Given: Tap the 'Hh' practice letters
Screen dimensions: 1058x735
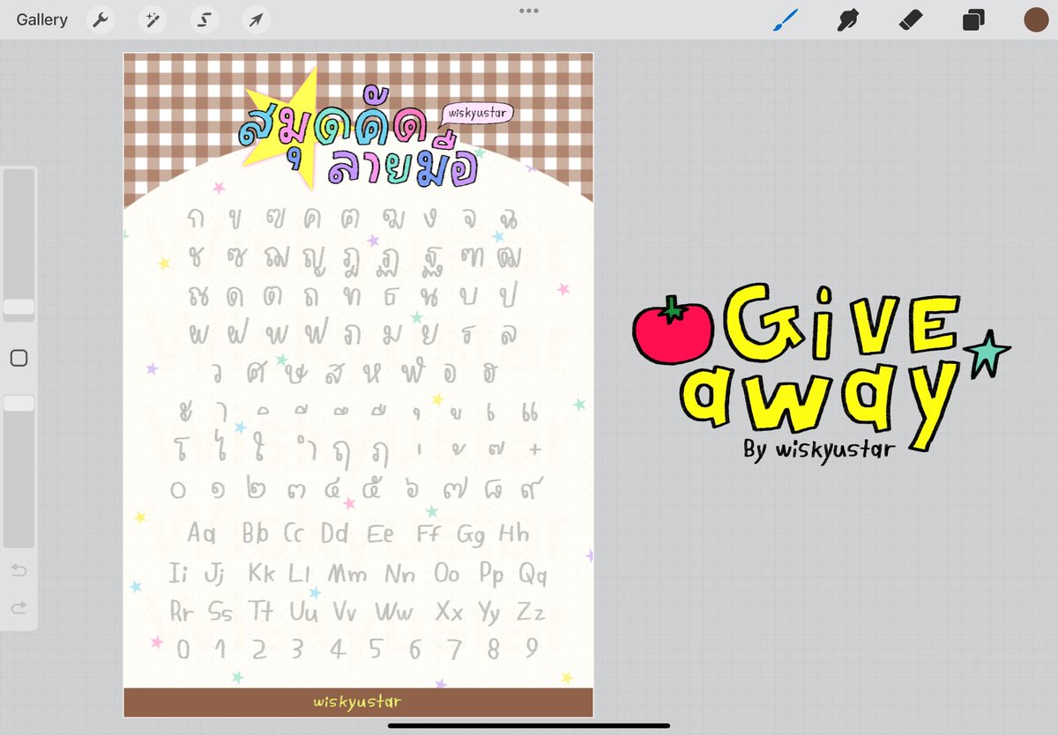Looking at the screenshot, I should [514, 533].
